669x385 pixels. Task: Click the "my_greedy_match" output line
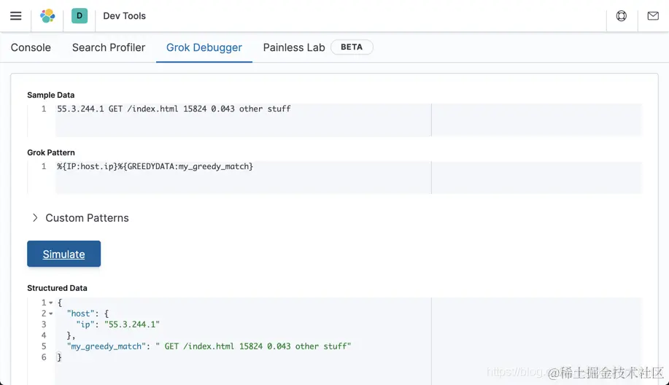click(x=209, y=346)
